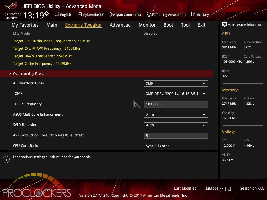Expand the Overclocking Presets submenu
This screenshot has height=200, width=267.
point(106,74)
